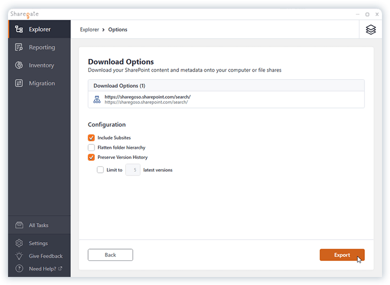Screen dimensions: 390x285
Task: Click the Back button
Action: [110, 255]
